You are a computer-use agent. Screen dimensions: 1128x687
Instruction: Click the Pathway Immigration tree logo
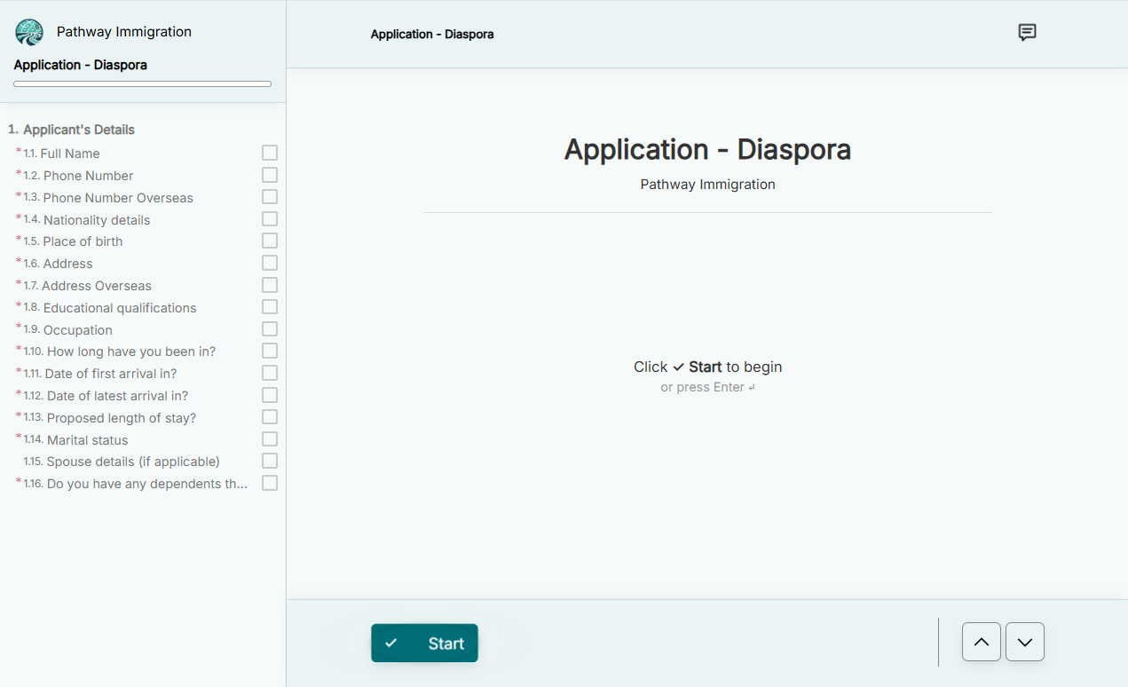28,31
